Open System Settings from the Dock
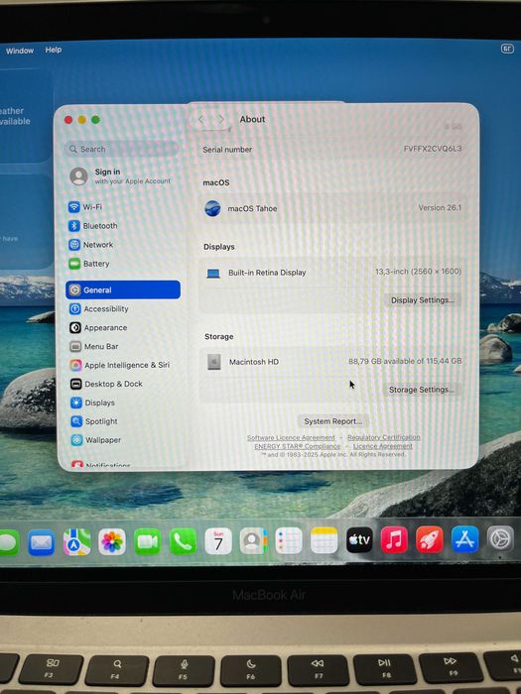Viewport: 521px width, 694px height. [x=500, y=539]
